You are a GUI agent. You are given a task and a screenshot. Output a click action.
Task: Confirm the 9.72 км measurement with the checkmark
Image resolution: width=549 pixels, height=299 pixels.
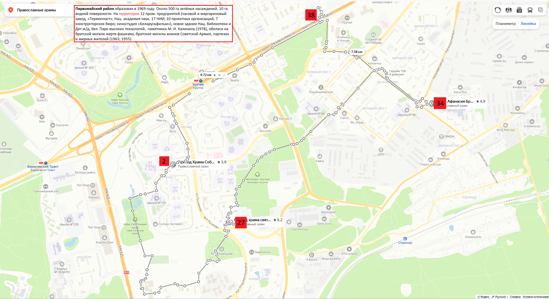coord(224,75)
